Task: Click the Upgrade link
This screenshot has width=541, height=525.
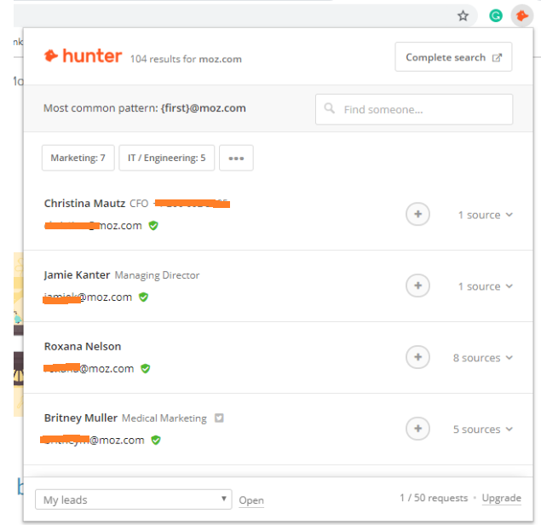Action: point(501,499)
